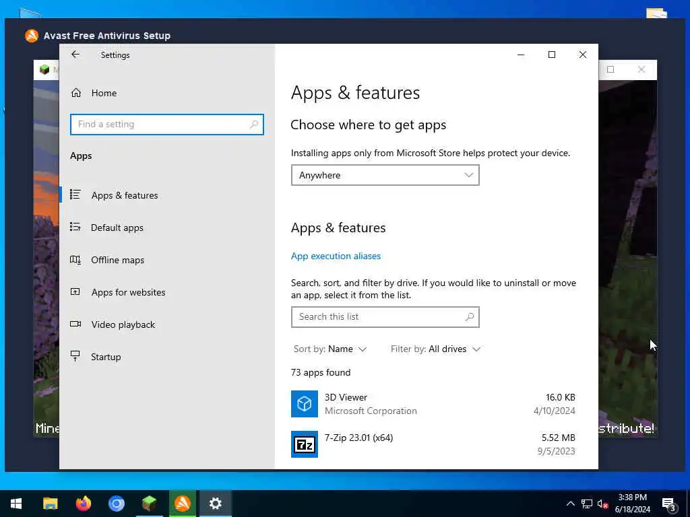Viewport: 690px width, 517px height.
Task: Select 3D Viewer in the apps list
Action: (x=433, y=404)
